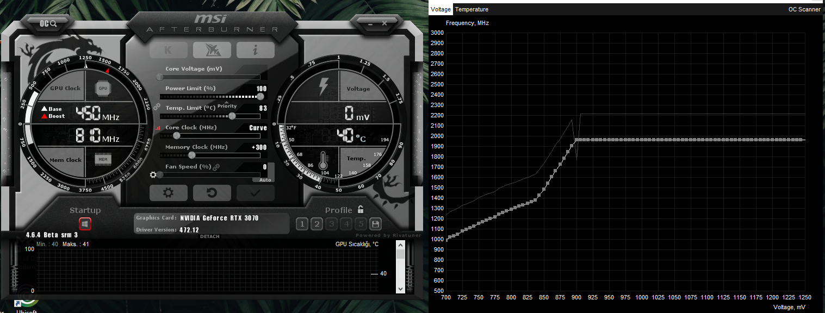
Task: Click the Fan Speed slider track
Action: (209, 175)
